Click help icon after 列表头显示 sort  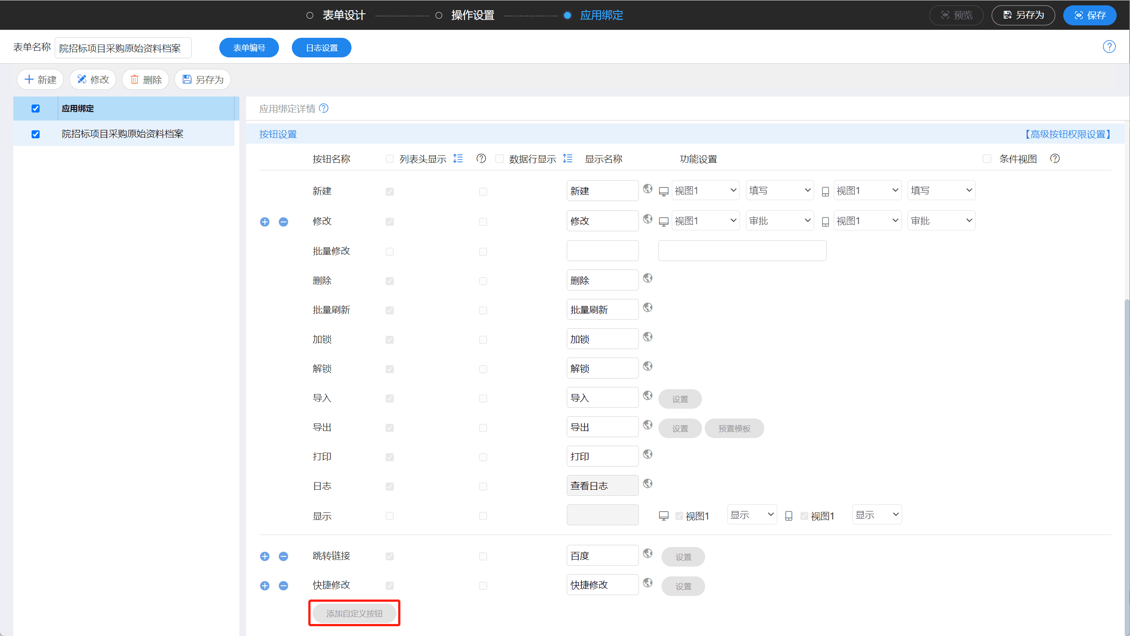[x=481, y=158]
